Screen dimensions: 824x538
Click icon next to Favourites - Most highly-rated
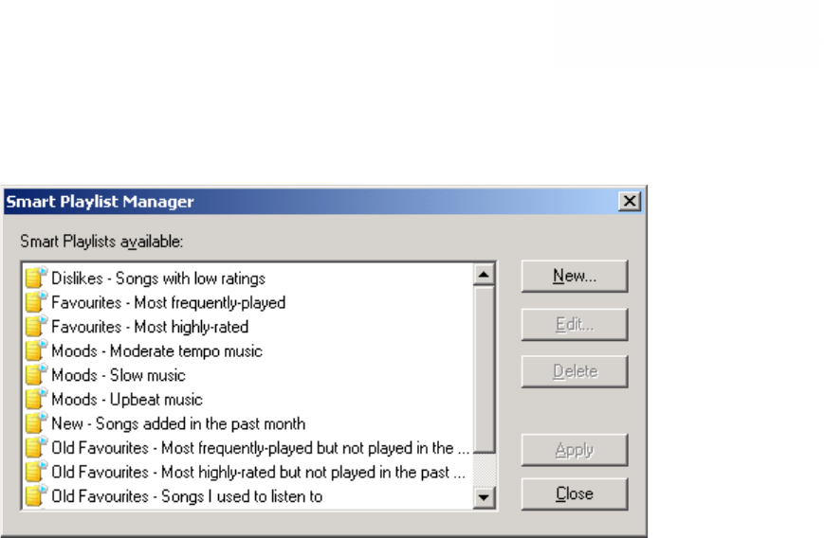pyautogui.click(x=36, y=326)
